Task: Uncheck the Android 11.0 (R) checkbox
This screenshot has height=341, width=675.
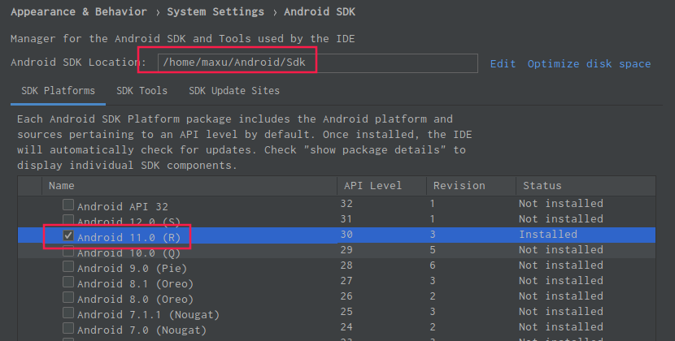Action: [x=68, y=235]
